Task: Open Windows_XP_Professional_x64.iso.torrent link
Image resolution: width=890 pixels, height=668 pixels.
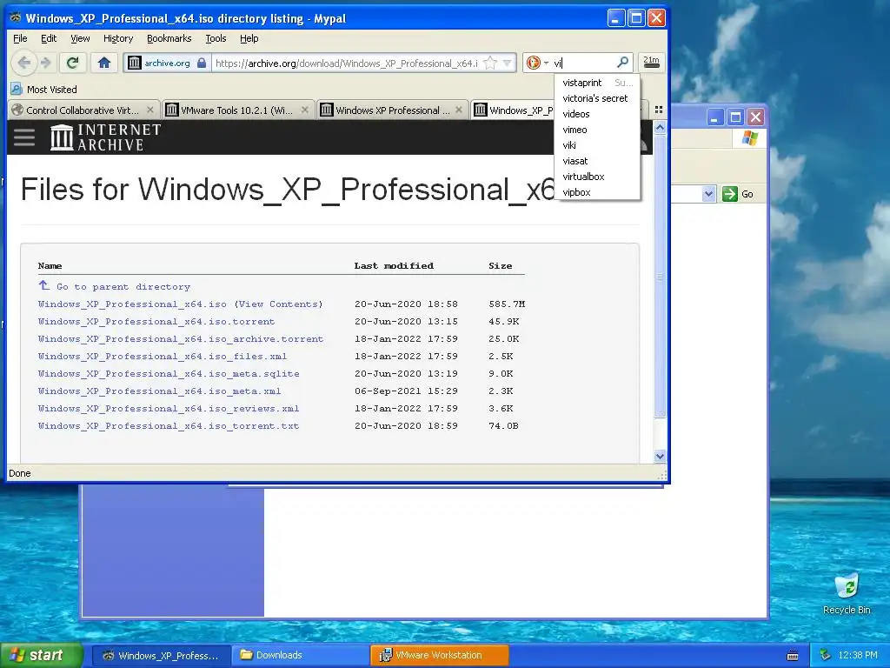Action: pos(156,322)
